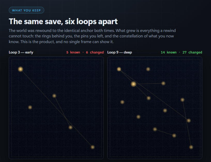The width and height of the screenshot is (211, 162).
Task: Click the star at horizontal line's right end, Loop 9
Action: point(163,83)
